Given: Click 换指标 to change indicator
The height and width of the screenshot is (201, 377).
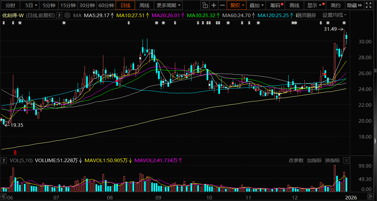Looking at the screenshot, I should tap(333, 161).
